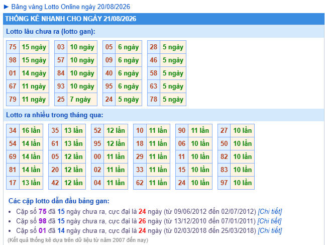Screen dimensions: 325x245
Task: Select number 84 in lotto gan table
Action: click(x=61, y=73)
